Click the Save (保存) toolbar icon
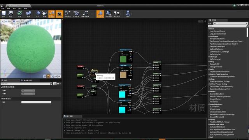This screenshot has width=249, height=140. (x=4, y=14)
